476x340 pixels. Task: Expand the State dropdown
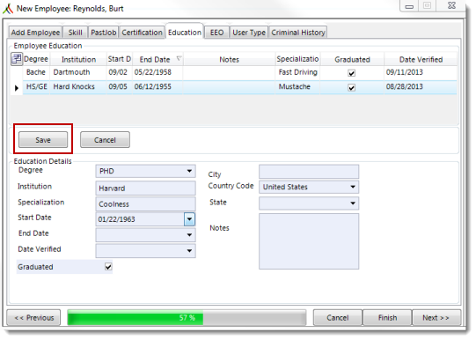coord(353,203)
